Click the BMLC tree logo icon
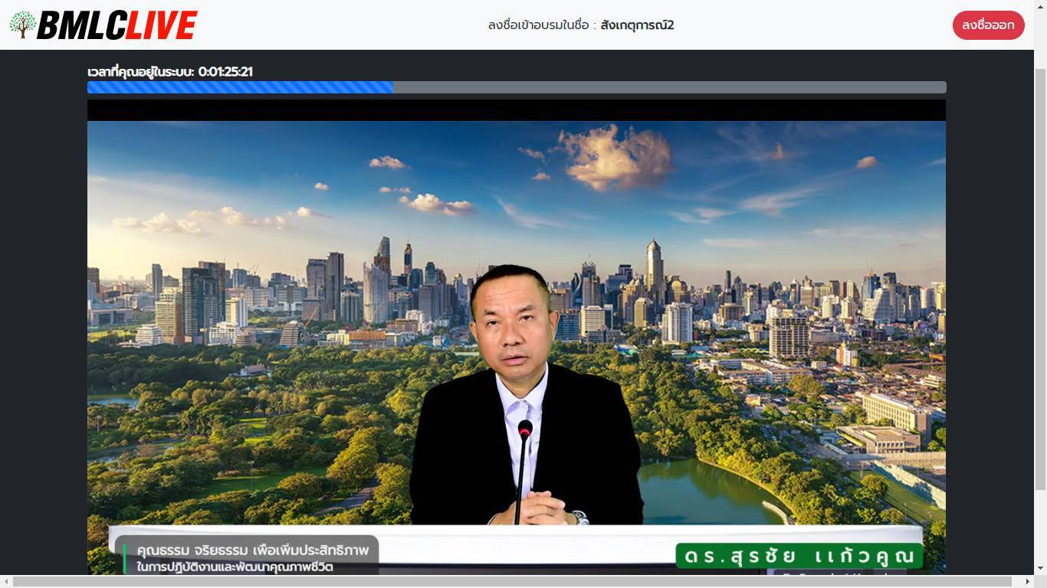Viewport: 1047px width, 588px height. [x=23, y=24]
